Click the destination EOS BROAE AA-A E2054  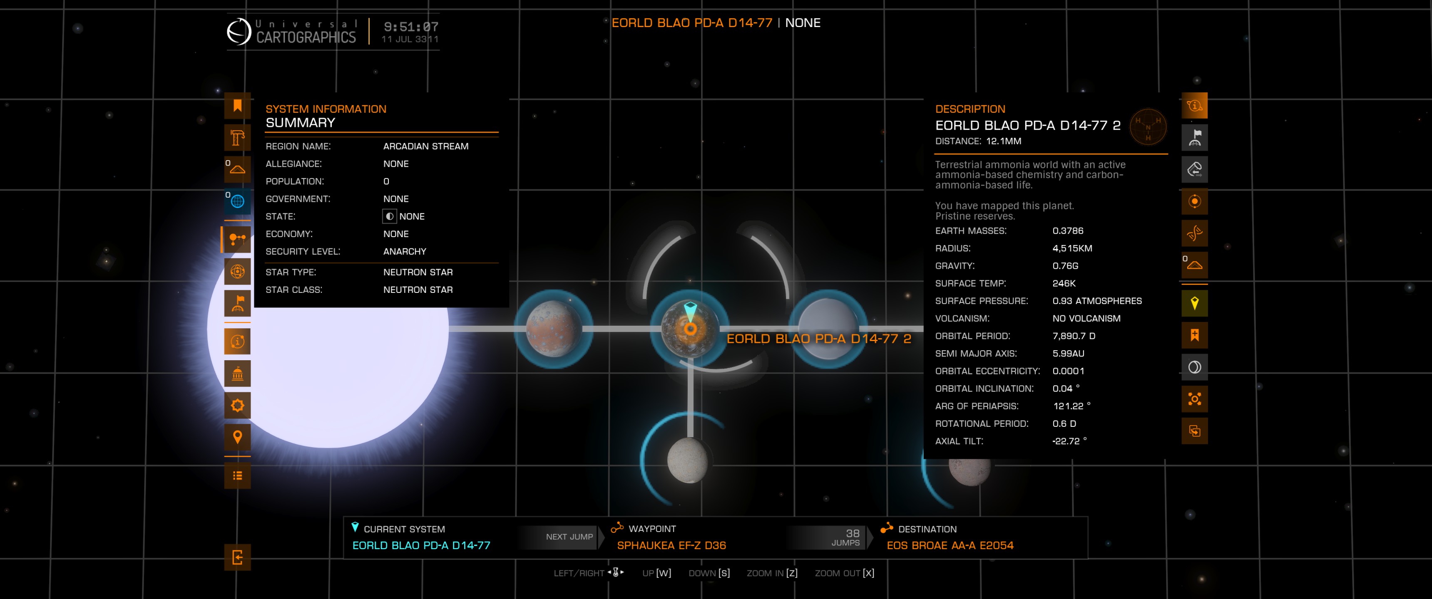point(950,545)
